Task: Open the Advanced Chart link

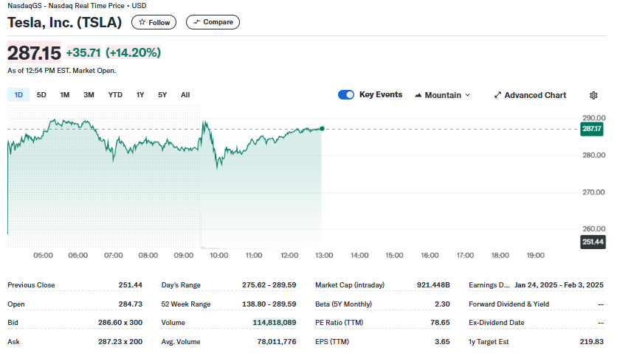Action: tap(535, 95)
